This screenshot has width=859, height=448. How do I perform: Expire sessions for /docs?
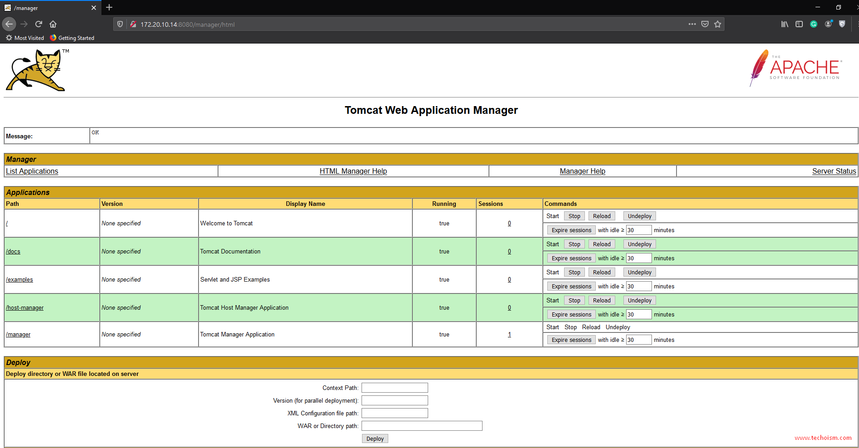pos(571,258)
